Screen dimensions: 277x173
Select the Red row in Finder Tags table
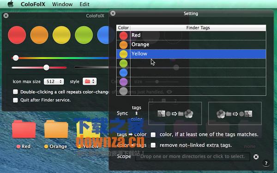pos(191,36)
